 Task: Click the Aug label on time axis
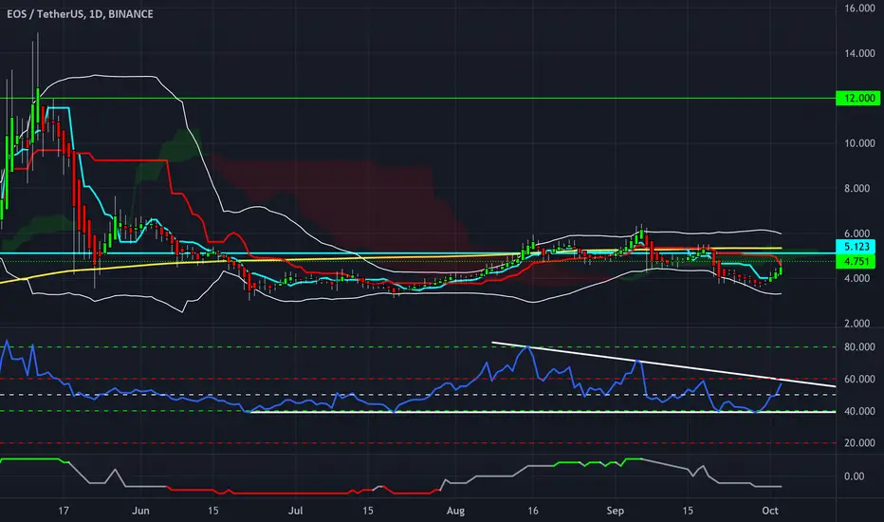tap(455, 511)
